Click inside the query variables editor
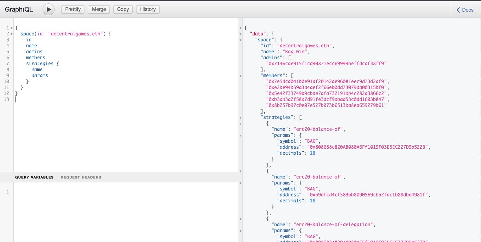 point(123,210)
